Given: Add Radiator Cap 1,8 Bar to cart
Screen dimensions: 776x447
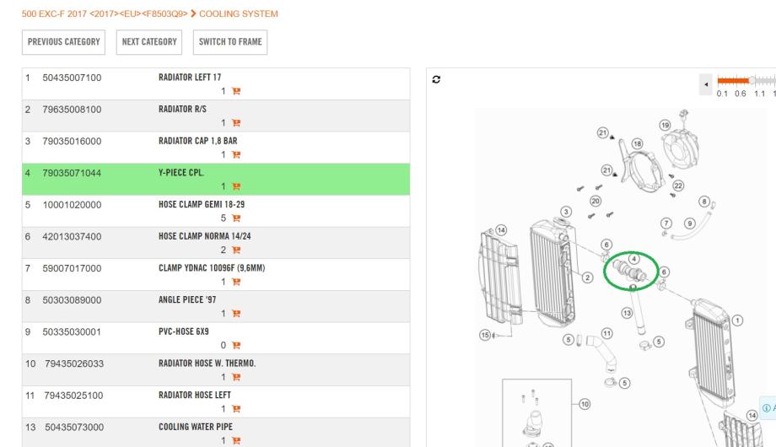Looking at the screenshot, I should pos(236,154).
